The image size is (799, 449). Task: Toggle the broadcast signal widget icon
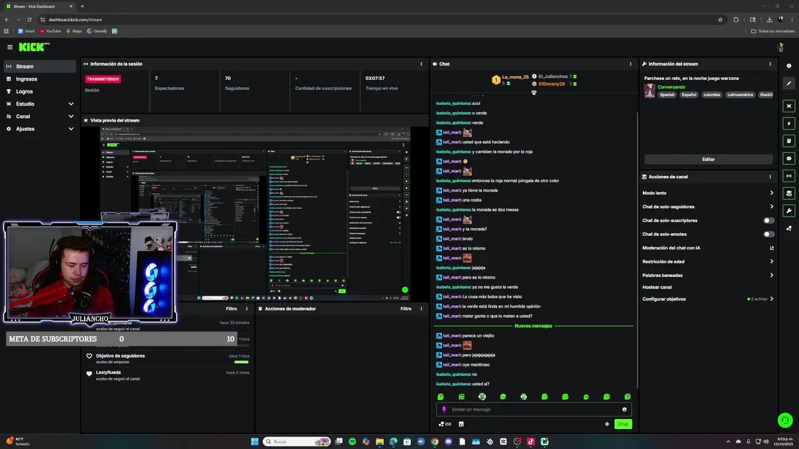789,176
